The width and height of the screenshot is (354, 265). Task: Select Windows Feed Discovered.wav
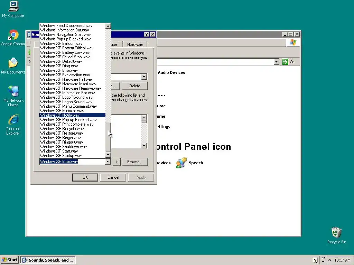[x=73, y=26]
